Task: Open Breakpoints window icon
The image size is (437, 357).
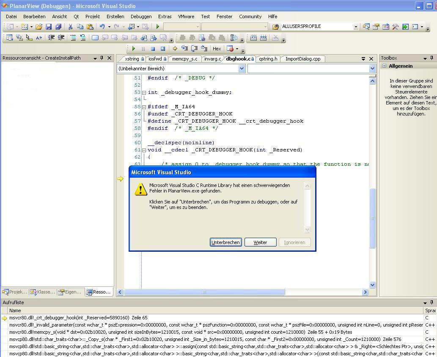Action: pos(230,49)
